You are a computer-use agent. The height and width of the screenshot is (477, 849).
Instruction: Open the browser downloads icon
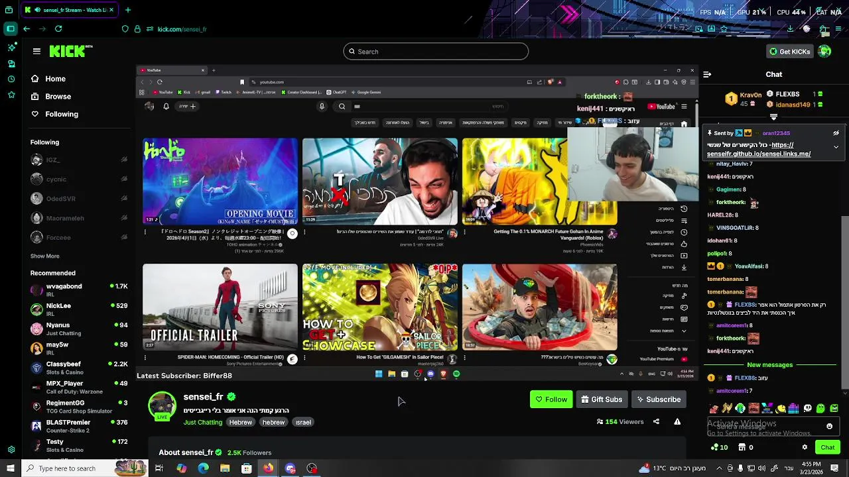(790, 29)
